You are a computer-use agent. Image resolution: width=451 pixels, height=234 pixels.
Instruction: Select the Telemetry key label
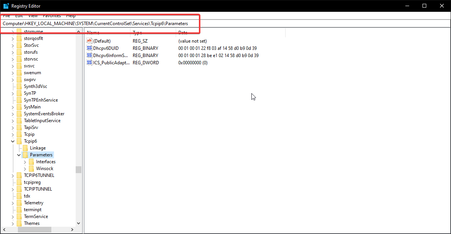[x=33, y=203]
